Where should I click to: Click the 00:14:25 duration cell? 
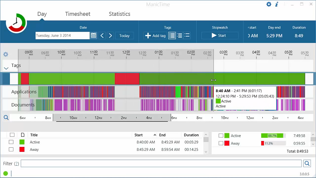point(191,149)
